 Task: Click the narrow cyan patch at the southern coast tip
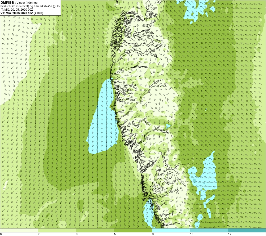click(x=148, y=213)
